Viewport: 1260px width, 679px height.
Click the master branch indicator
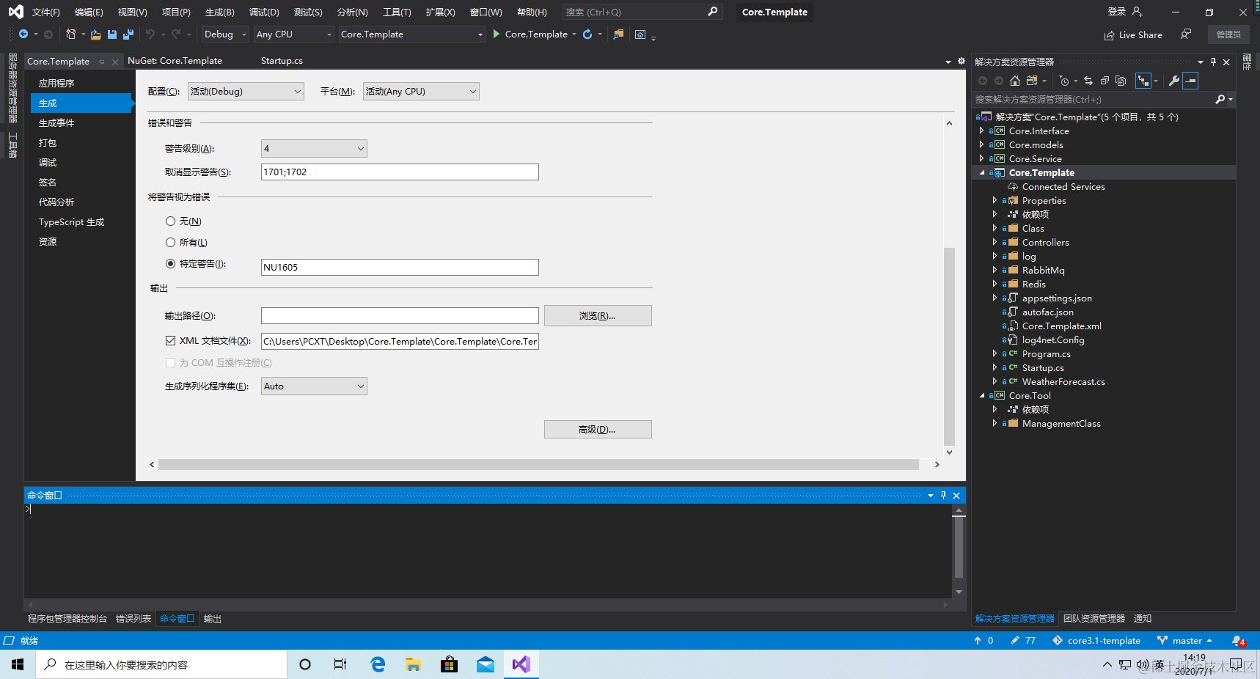pos(1185,640)
